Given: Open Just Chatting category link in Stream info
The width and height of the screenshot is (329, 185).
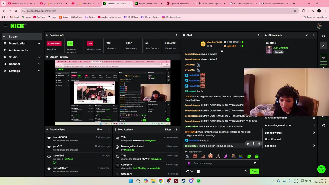Looking at the screenshot, I should click(281, 48).
